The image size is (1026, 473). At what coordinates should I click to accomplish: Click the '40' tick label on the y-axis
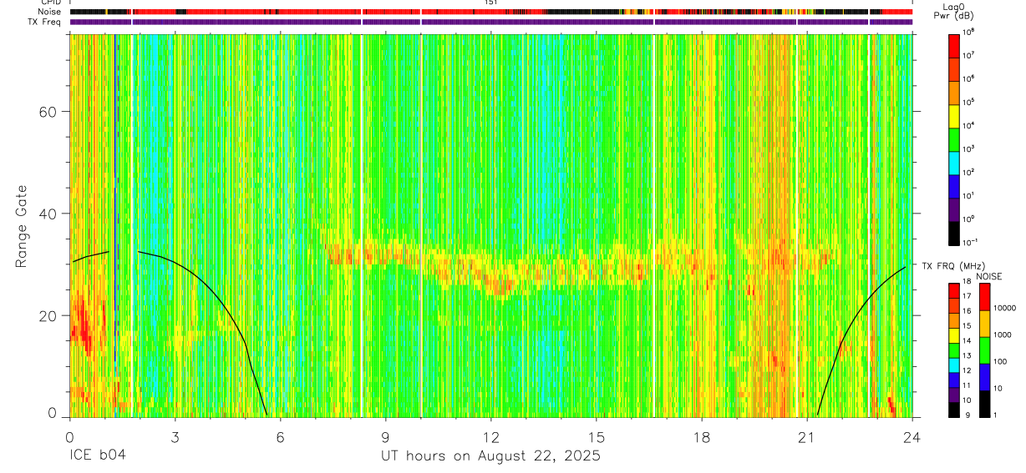point(48,214)
